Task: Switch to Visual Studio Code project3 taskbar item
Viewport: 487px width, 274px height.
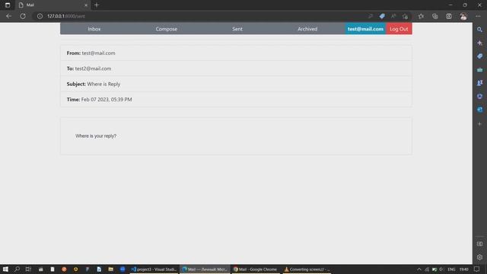Action: tap(154, 269)
